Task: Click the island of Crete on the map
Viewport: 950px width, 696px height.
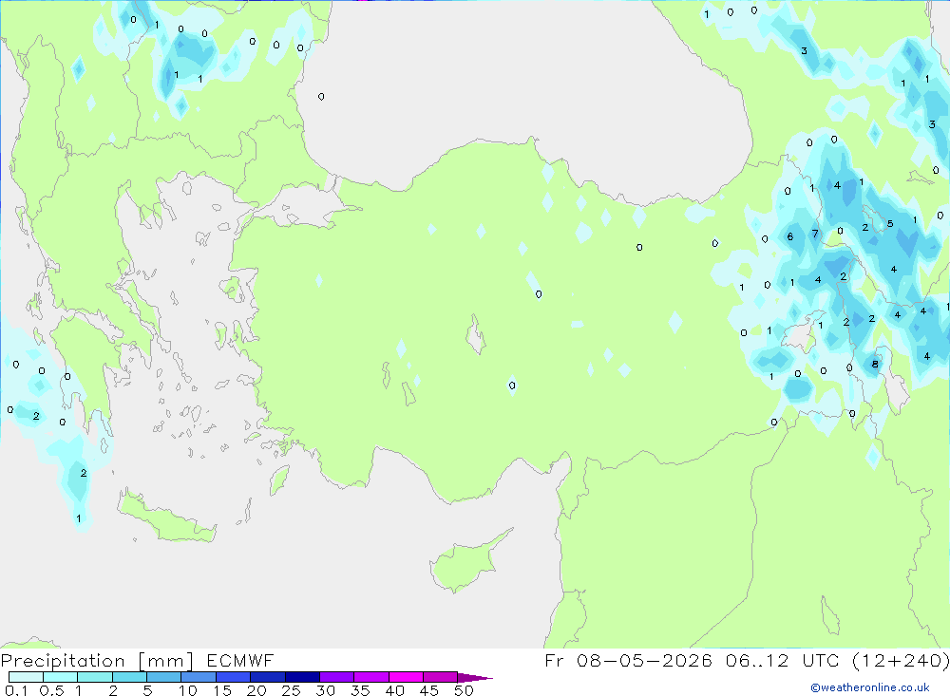Action: pyautogui.click(x=166, y=517)
